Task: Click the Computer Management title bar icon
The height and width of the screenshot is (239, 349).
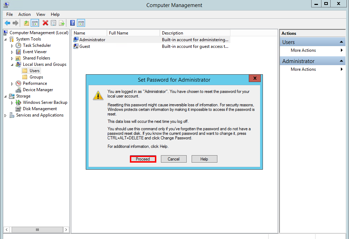Action: [x=6, y=5]
